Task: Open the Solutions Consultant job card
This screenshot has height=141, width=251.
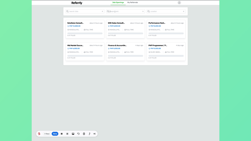Action: pyautogui.click(x=85, y=29)
